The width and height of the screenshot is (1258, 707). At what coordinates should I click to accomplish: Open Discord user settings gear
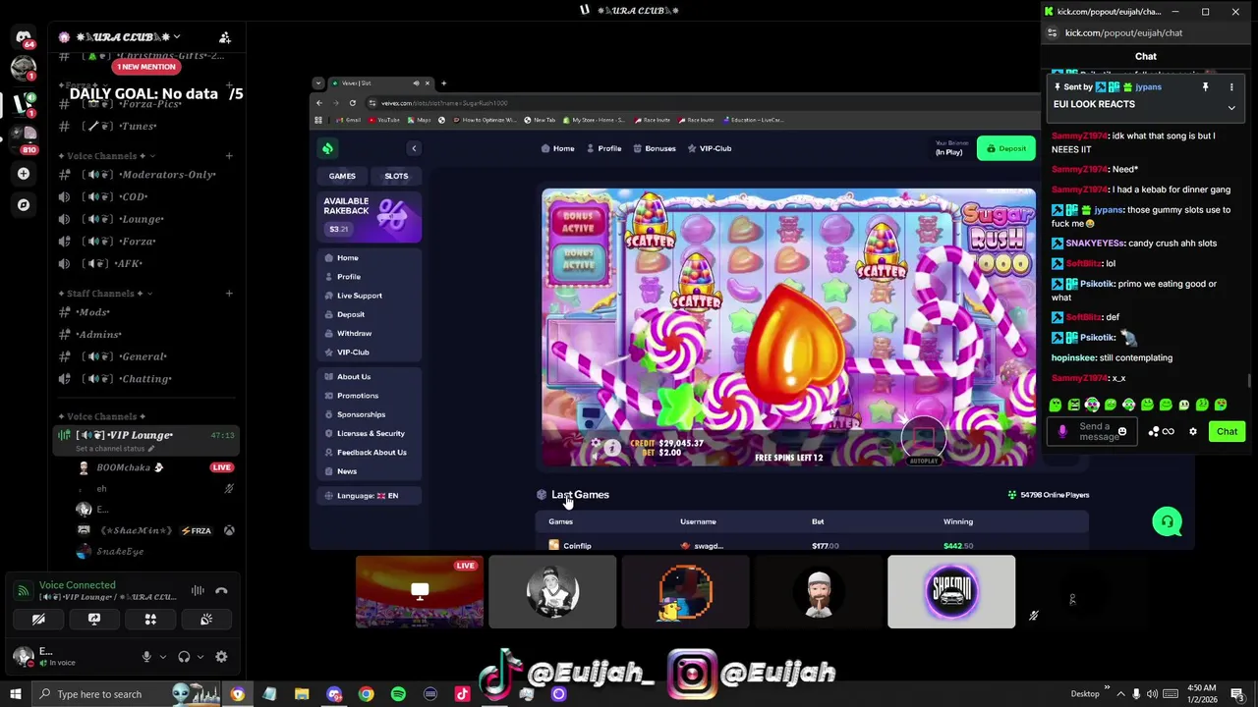(221, 657)
